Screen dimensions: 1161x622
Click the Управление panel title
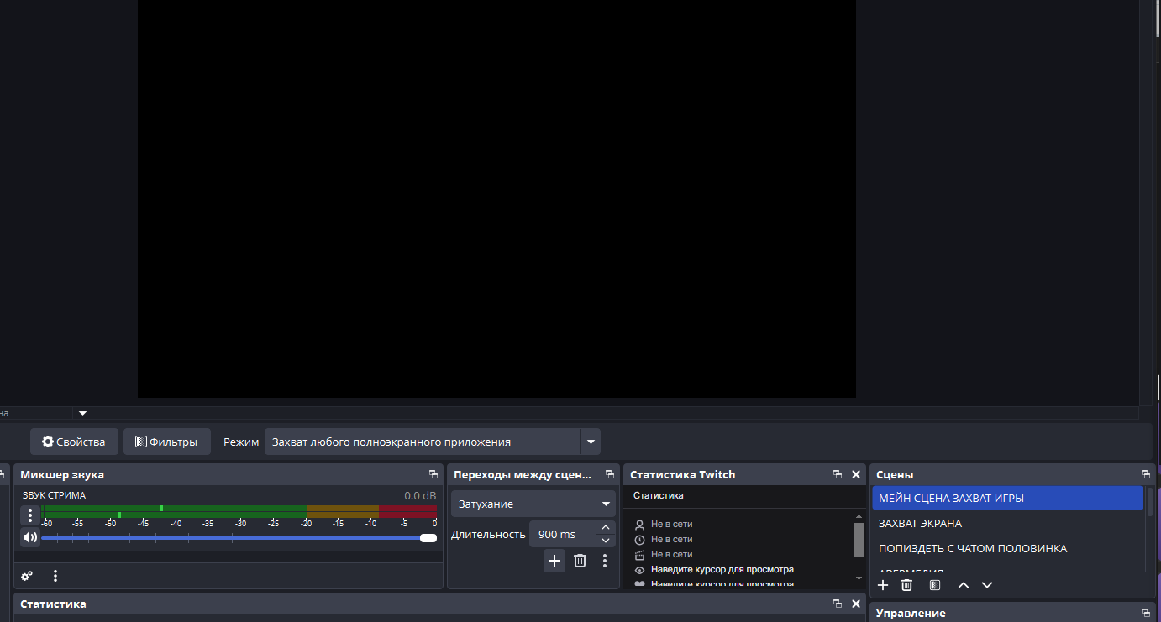point(911,614)
